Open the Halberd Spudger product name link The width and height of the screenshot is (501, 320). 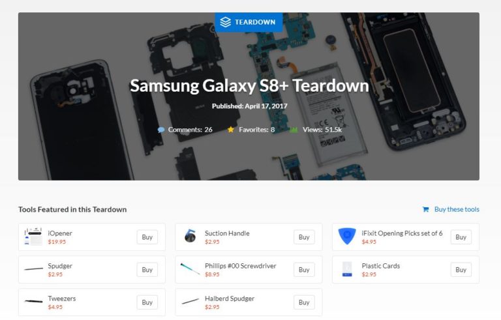point(230,298)
